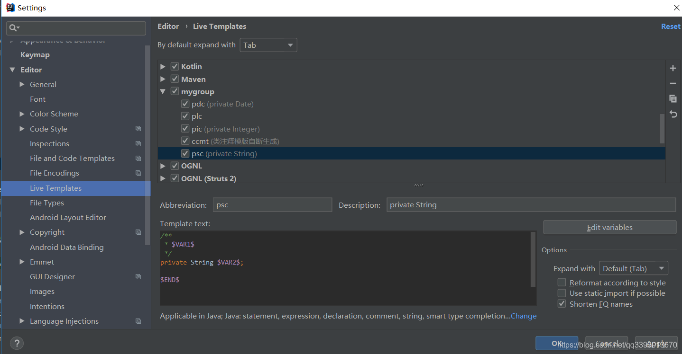Disable the ccmt template checkbox
The width and height of the screenshot is (682, 354).
point(185,141)
